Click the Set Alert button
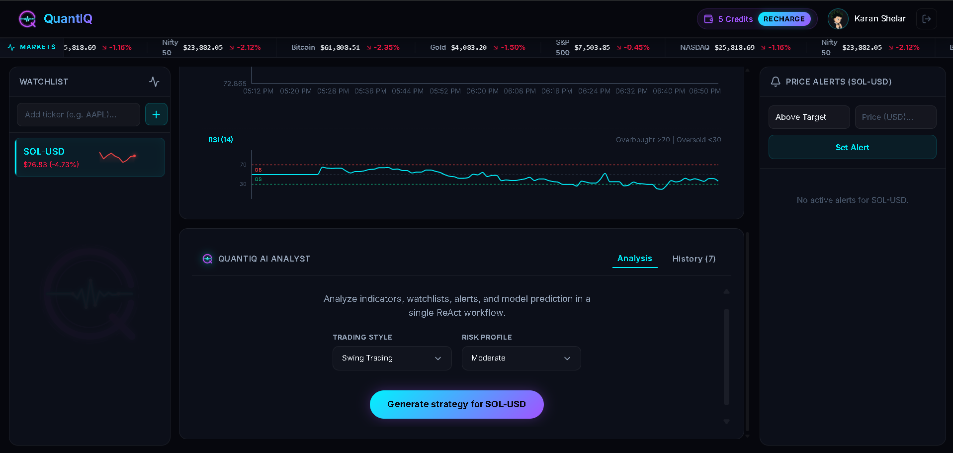 [x=852, y=147]
